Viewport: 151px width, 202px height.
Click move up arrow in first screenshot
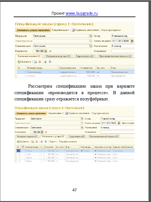(x=45, y=62)
